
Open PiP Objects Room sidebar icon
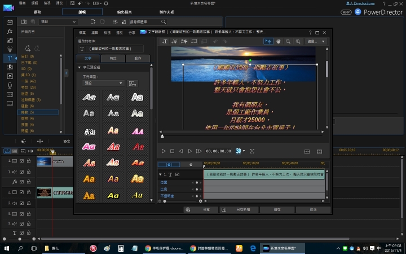click(10, 40)
